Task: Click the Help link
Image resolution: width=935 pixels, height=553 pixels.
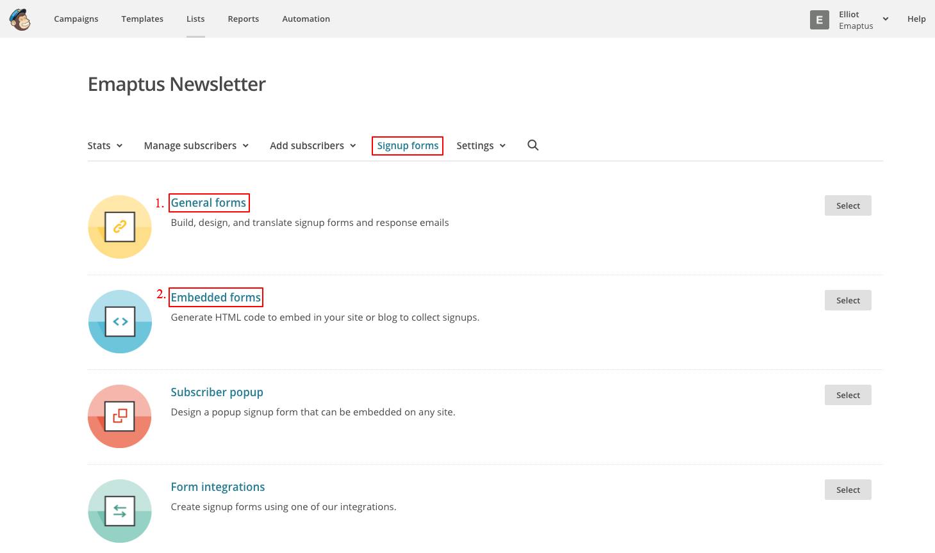Action: (x=916, y=19)
